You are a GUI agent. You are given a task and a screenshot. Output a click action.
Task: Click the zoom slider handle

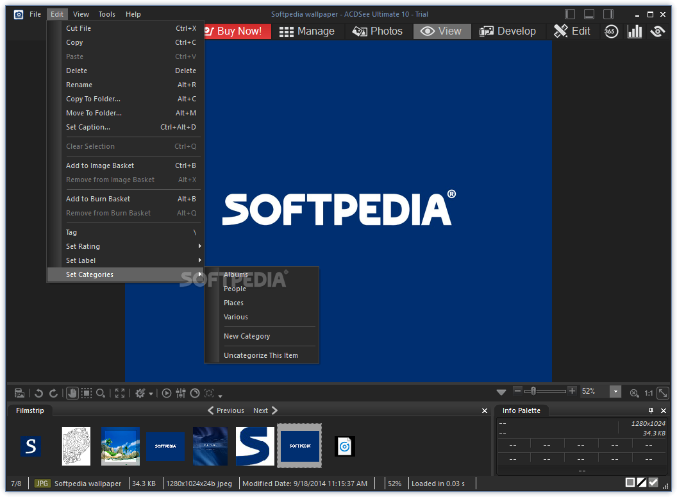point(533,391)
